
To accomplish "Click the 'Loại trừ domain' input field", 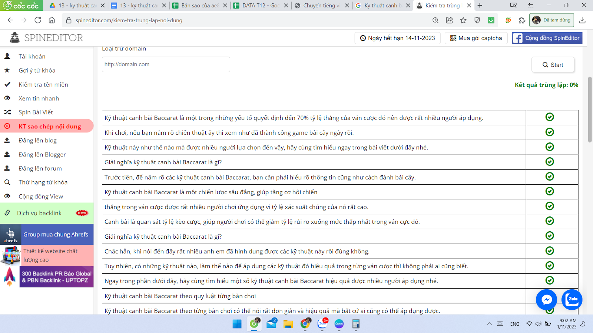I will 166,64.
